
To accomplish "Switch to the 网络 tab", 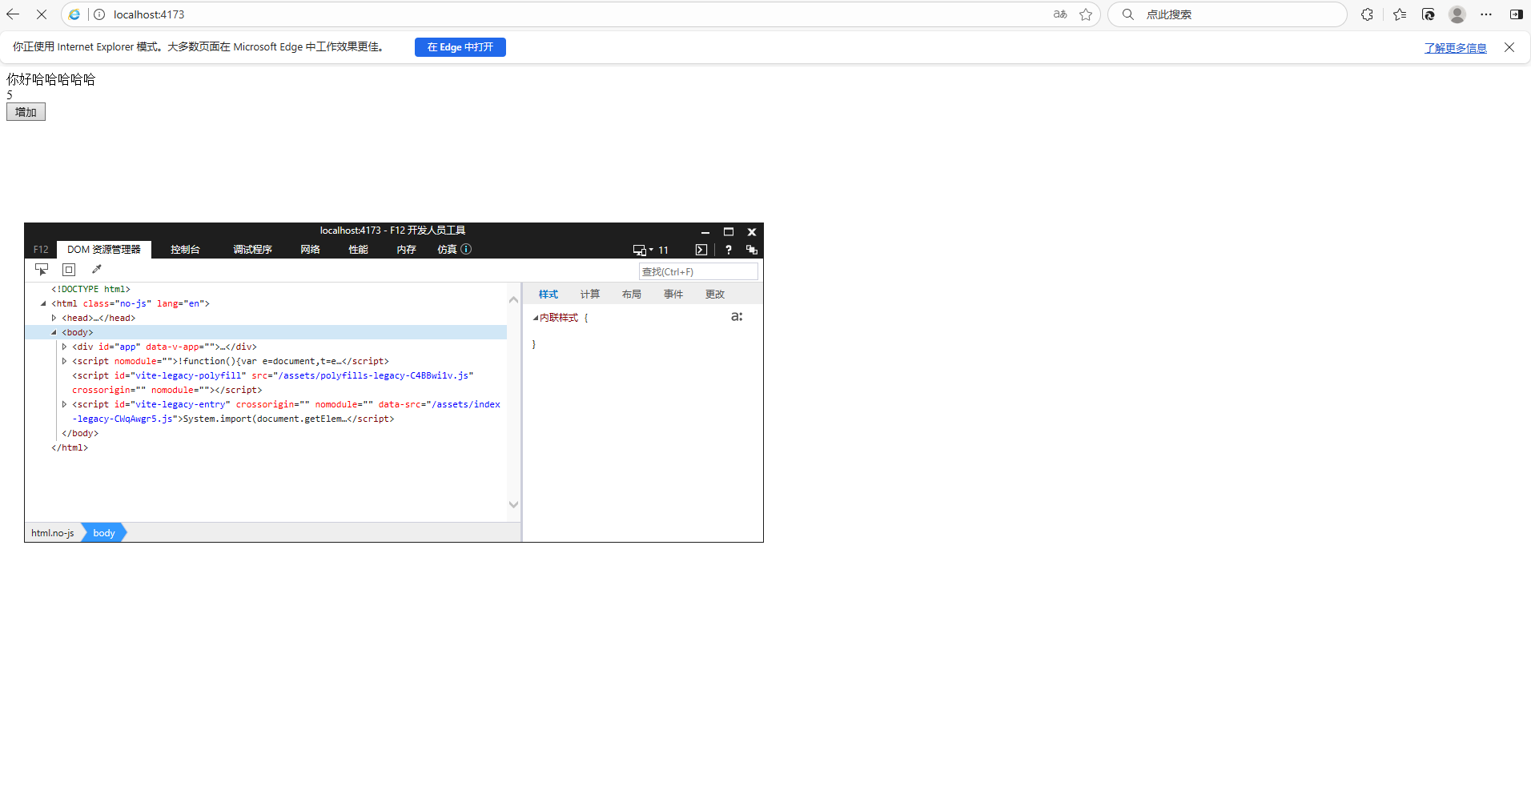I will 311,250.
